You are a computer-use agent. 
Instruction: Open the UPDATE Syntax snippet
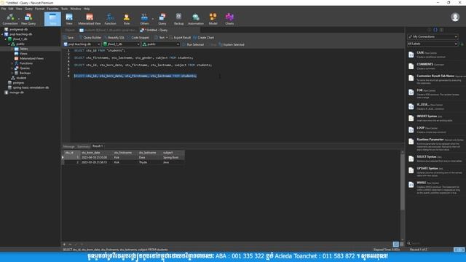click(435, 172)
